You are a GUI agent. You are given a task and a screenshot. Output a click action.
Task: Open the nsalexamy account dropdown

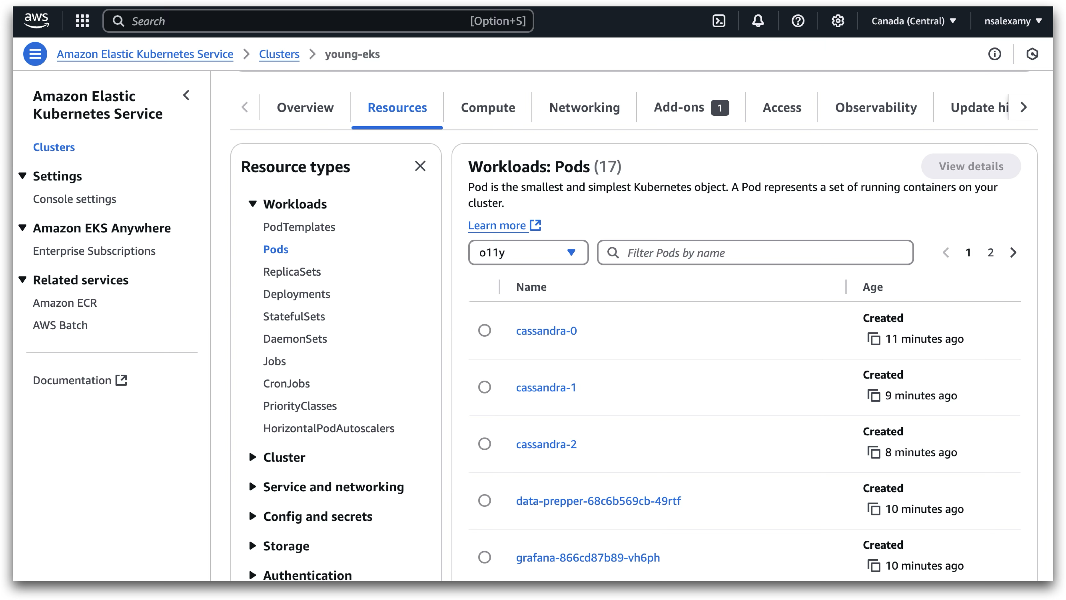[x=1013, y=21]
